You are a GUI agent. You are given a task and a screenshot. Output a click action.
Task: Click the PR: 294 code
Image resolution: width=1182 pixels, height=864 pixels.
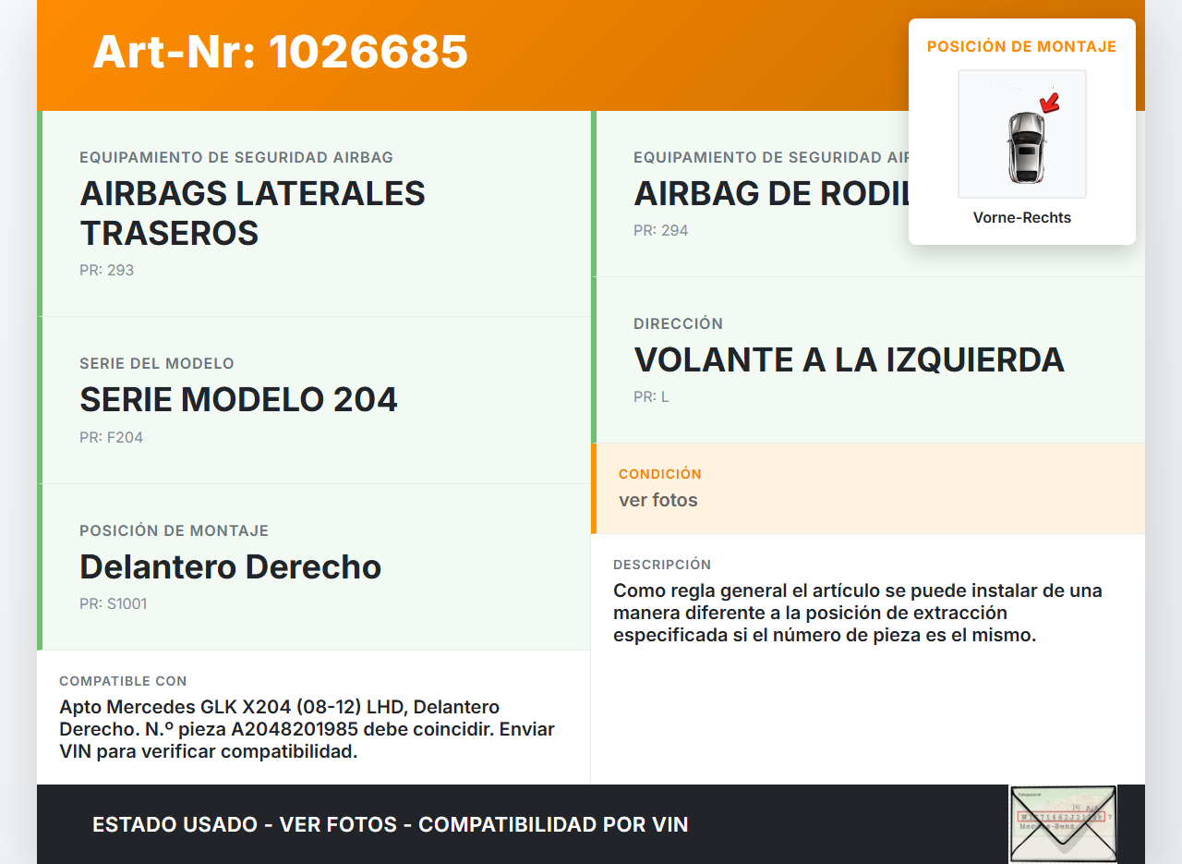(660, 231)
